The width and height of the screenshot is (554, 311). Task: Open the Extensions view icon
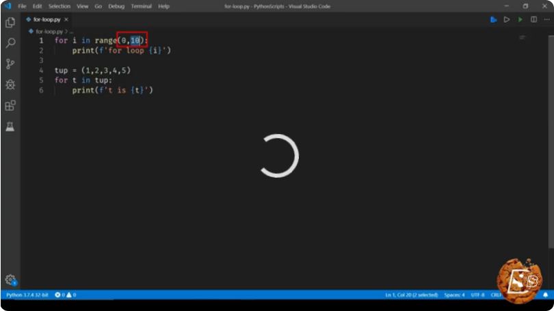click(x=10, y=105)
